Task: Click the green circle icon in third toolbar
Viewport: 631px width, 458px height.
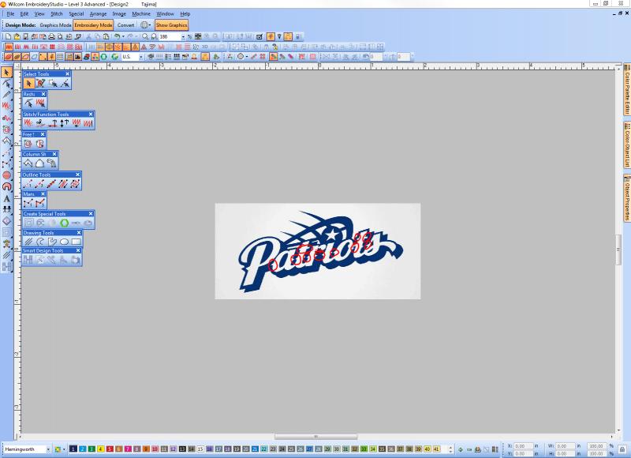Action: [x=104, y=57]
